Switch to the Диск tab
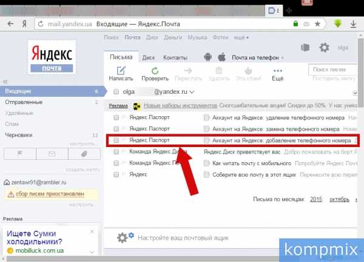 149,57
